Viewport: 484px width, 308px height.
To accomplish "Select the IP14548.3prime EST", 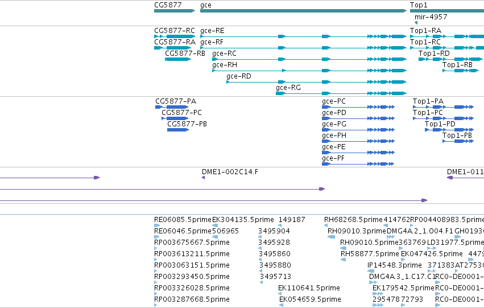I will click(371, 271).
